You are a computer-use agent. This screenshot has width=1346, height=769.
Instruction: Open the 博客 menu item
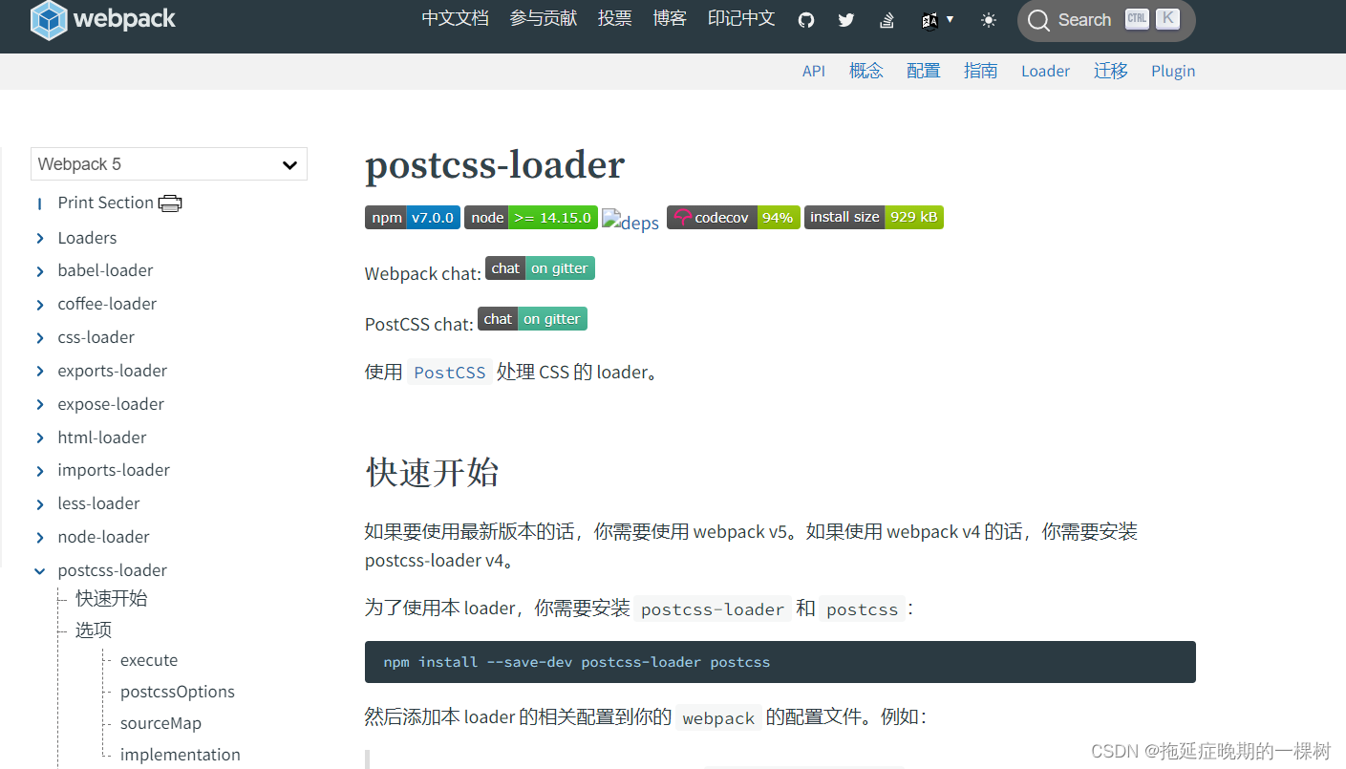click(x=670, y=18)
